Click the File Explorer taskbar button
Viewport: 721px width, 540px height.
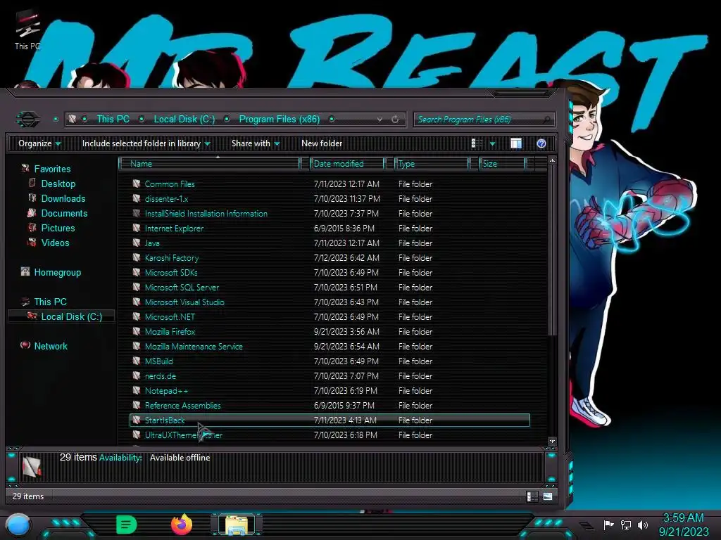(x=237, y=525)
